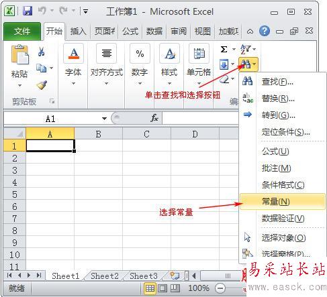Click the Paste clipboard icon
Image resolution: width=327 pixels, height=297 pixels.
coord(19,55)
